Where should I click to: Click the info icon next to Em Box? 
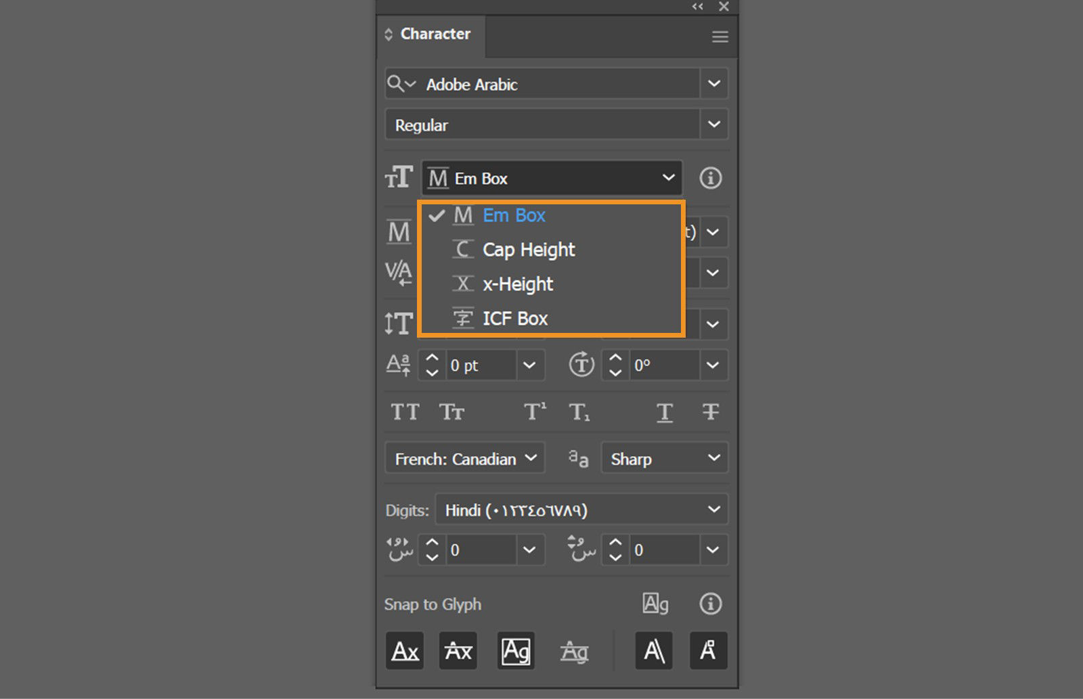(x=711, y=178)
